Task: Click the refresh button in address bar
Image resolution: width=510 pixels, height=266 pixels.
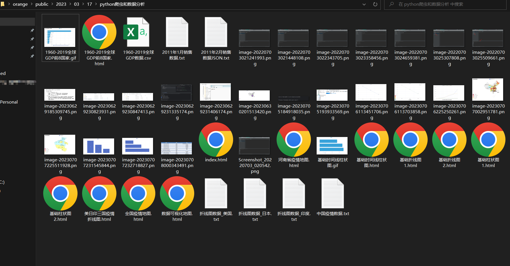Action: pyautogui.click(x=375, y=4)
